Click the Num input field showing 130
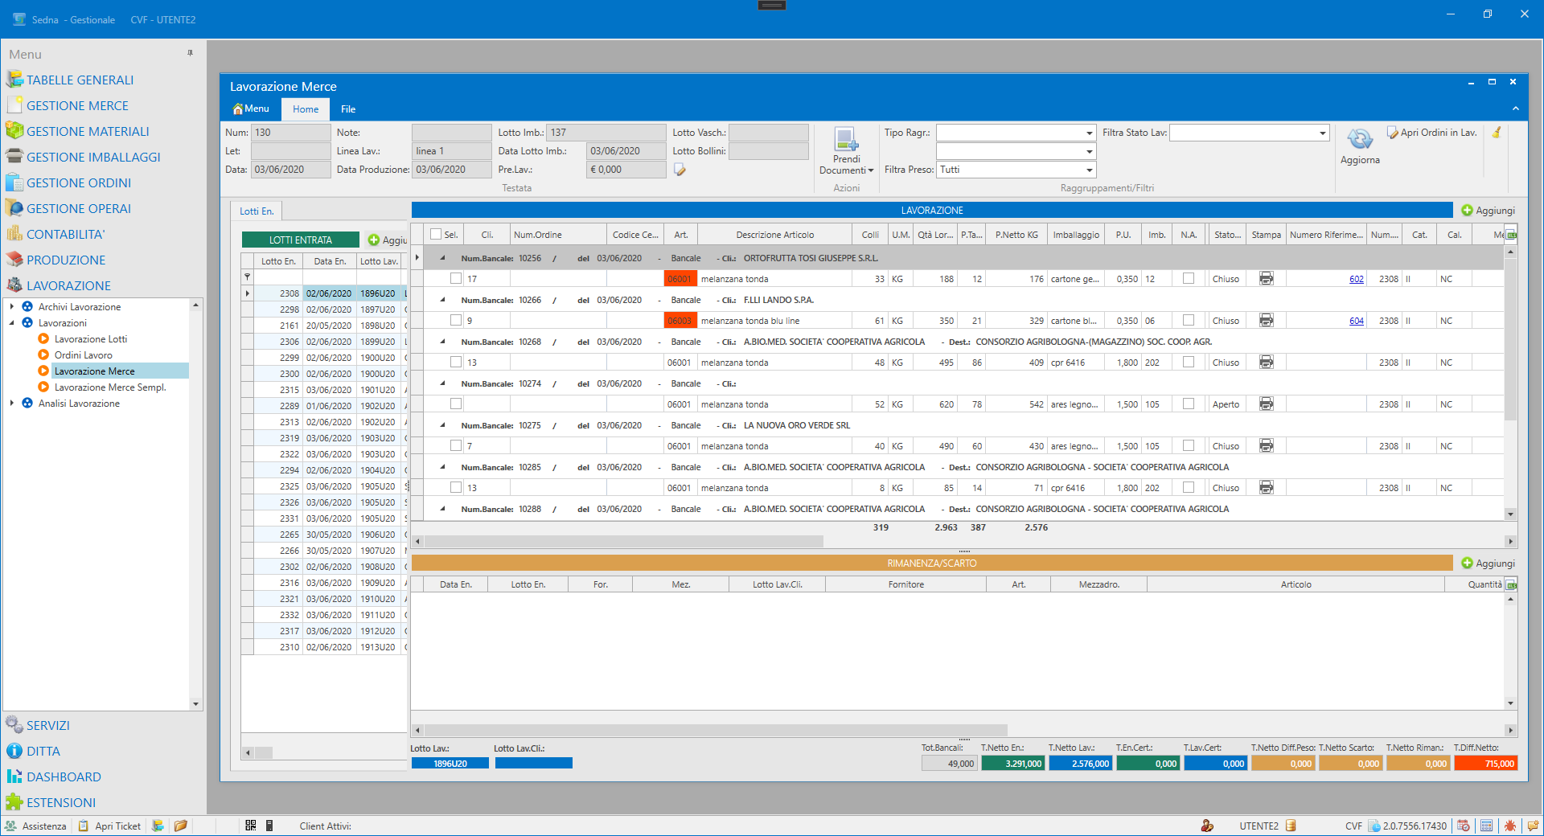Viewport: 1544px width, 836px height. pyautogui.click(x=290, y=133)
